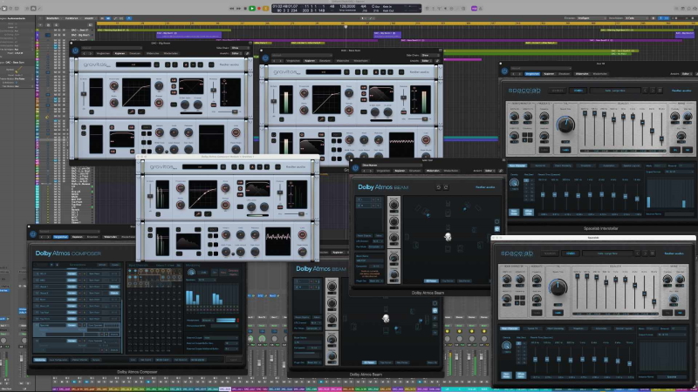Open Ansicht Editor dropdown in upper Spacelab header

point(686,74)
